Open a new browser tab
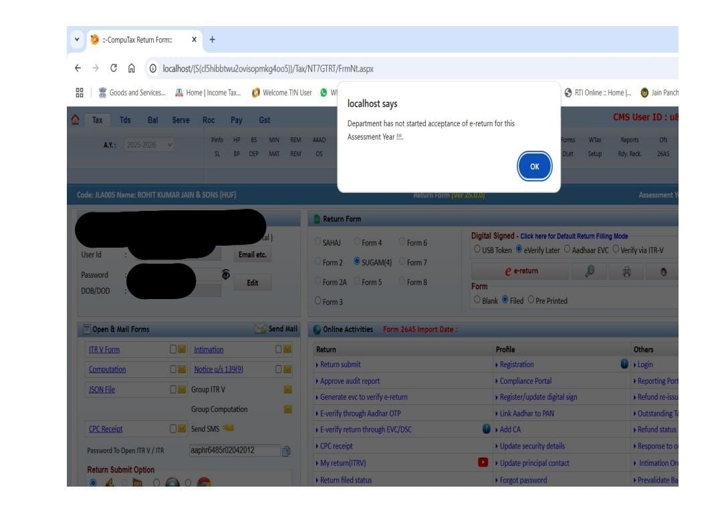The width and height of the screenshot is (722, 516). click(213, 39)
